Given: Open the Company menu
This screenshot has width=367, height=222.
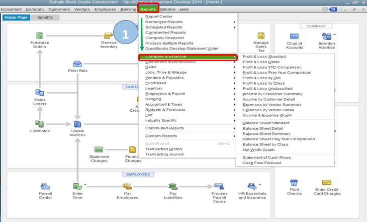Looking at the screenshot, I should (35, 10).
